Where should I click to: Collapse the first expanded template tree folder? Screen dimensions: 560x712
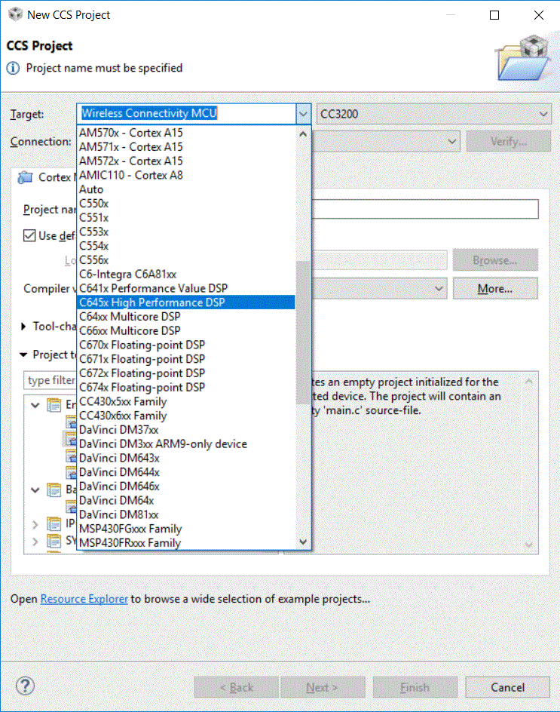[x=35, y=405]
